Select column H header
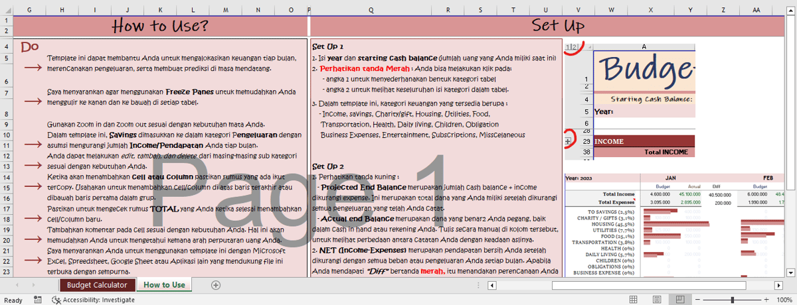Image resolution: width=797 pixels, height=305 pixels. [62, 10]
